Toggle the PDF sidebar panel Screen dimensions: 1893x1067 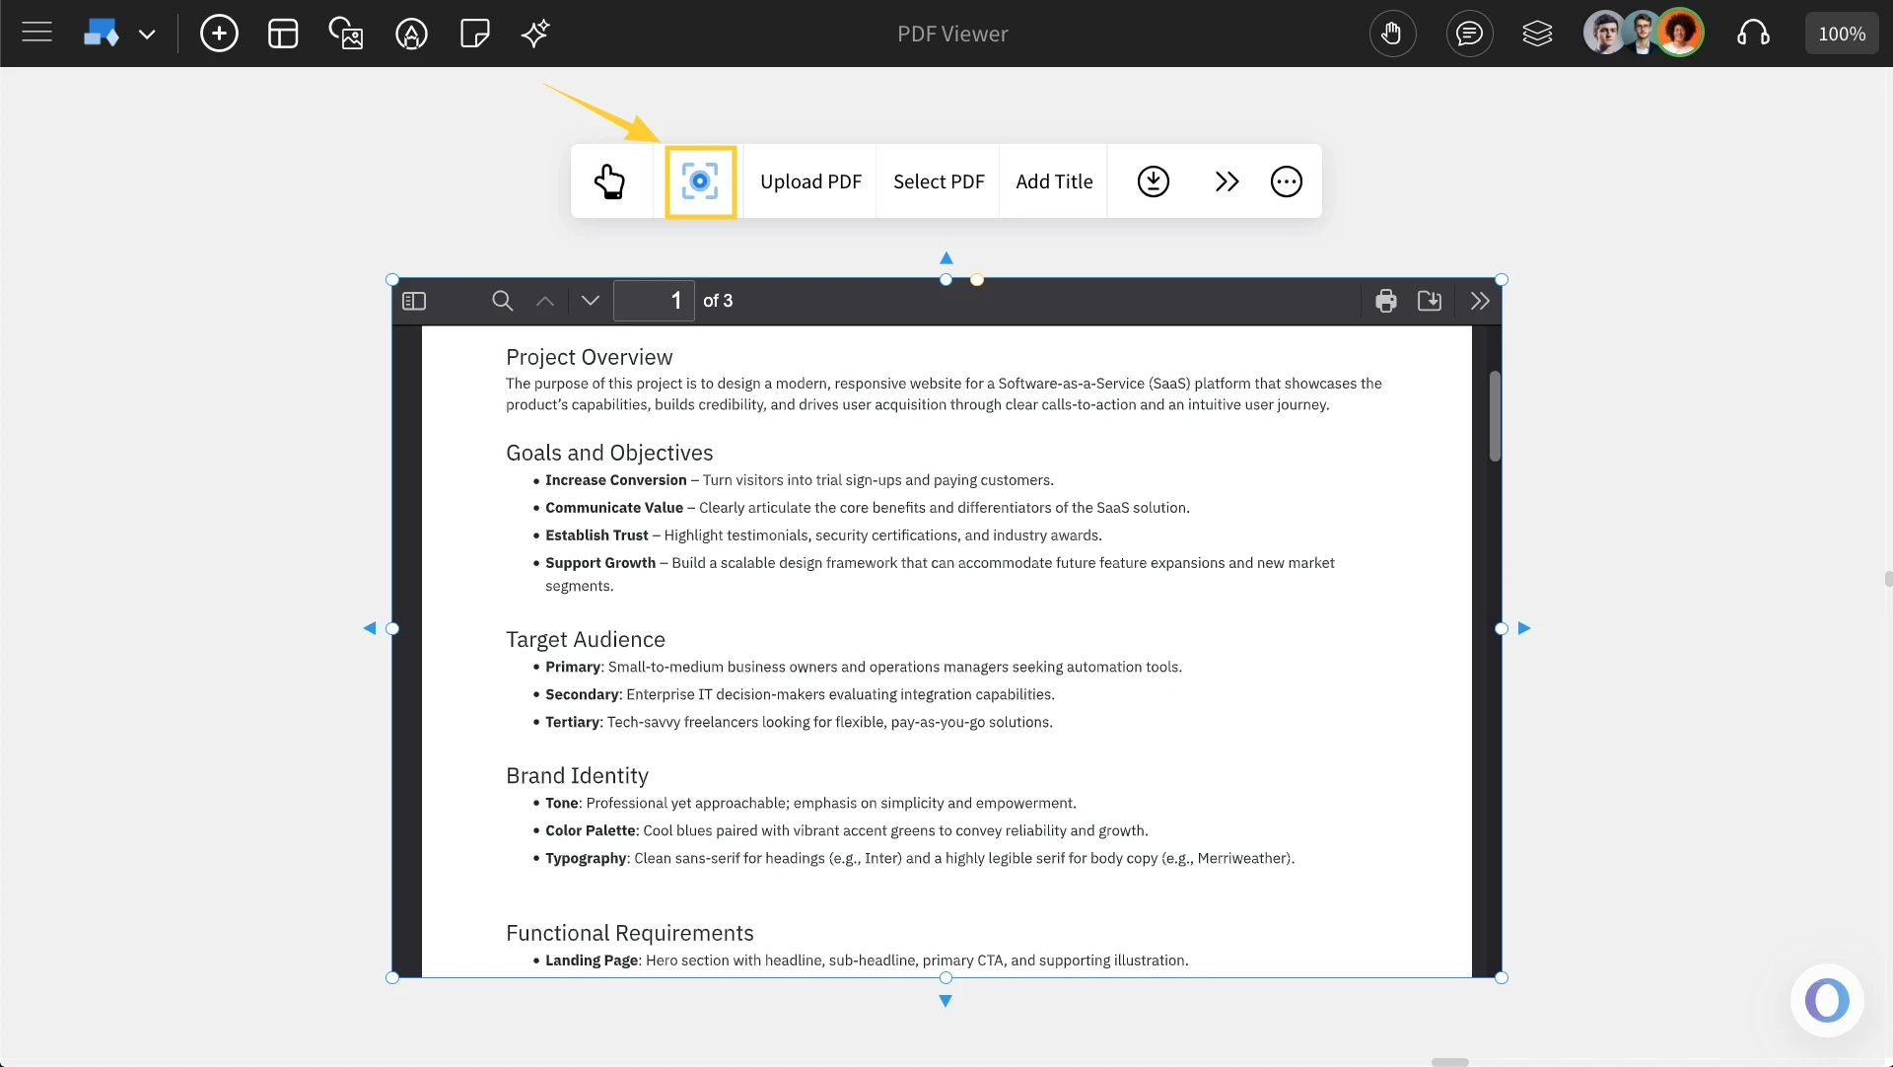pos(414,301)
